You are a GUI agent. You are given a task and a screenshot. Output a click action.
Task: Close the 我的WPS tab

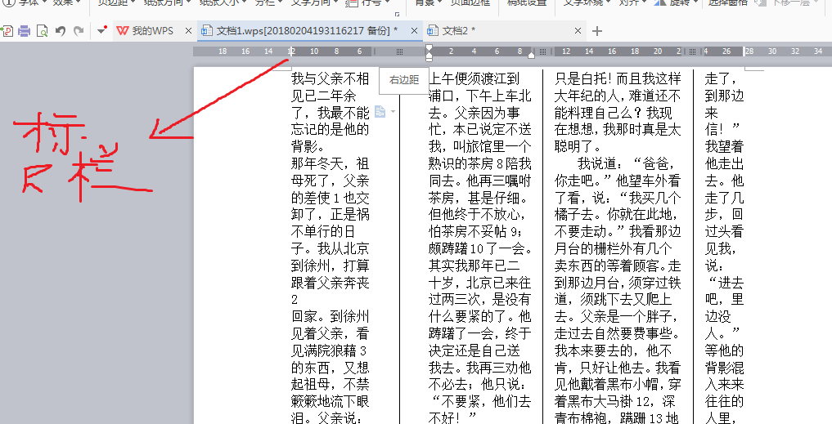click(188, 31)
